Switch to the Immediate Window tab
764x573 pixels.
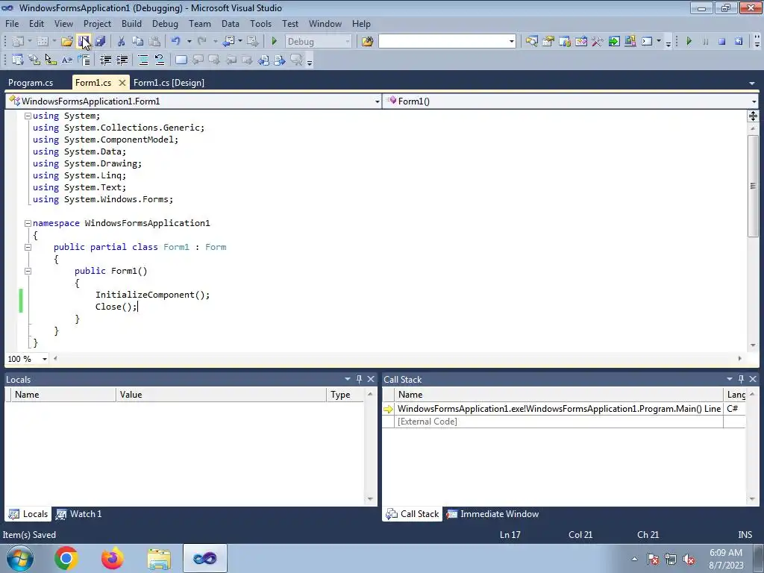tap(493, 514)
